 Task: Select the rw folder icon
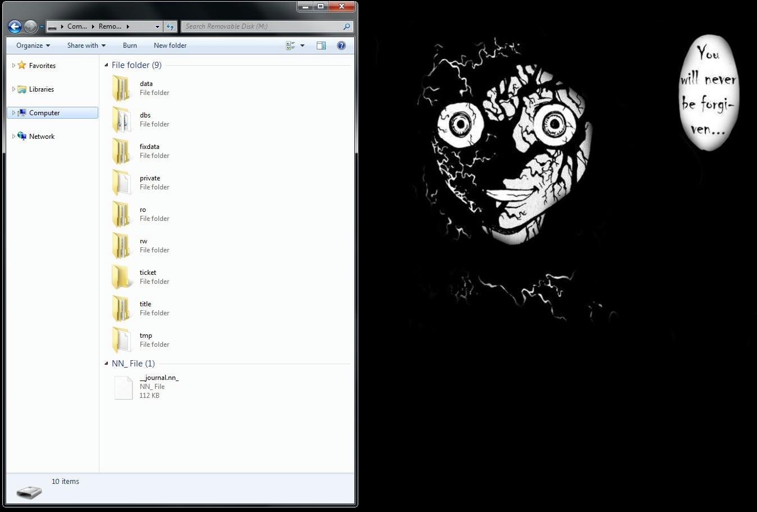point(121,246)
